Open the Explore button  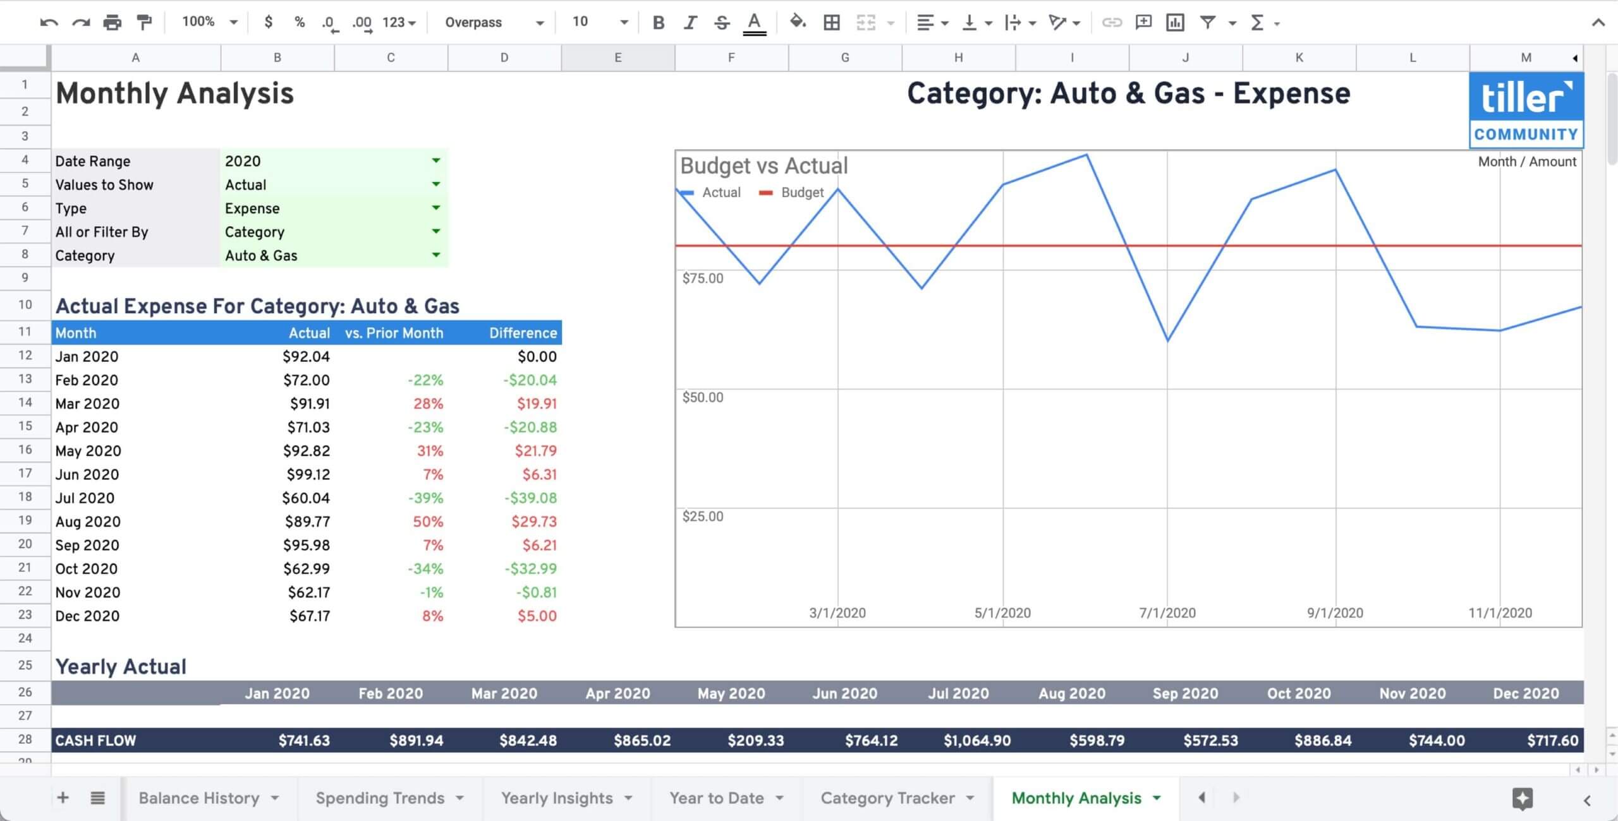pyautogui.click(x=1523, y=799)
